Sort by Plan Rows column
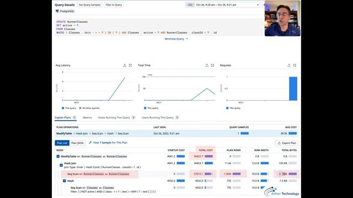This screenshot has height=198, width=353. click(233, 150)
